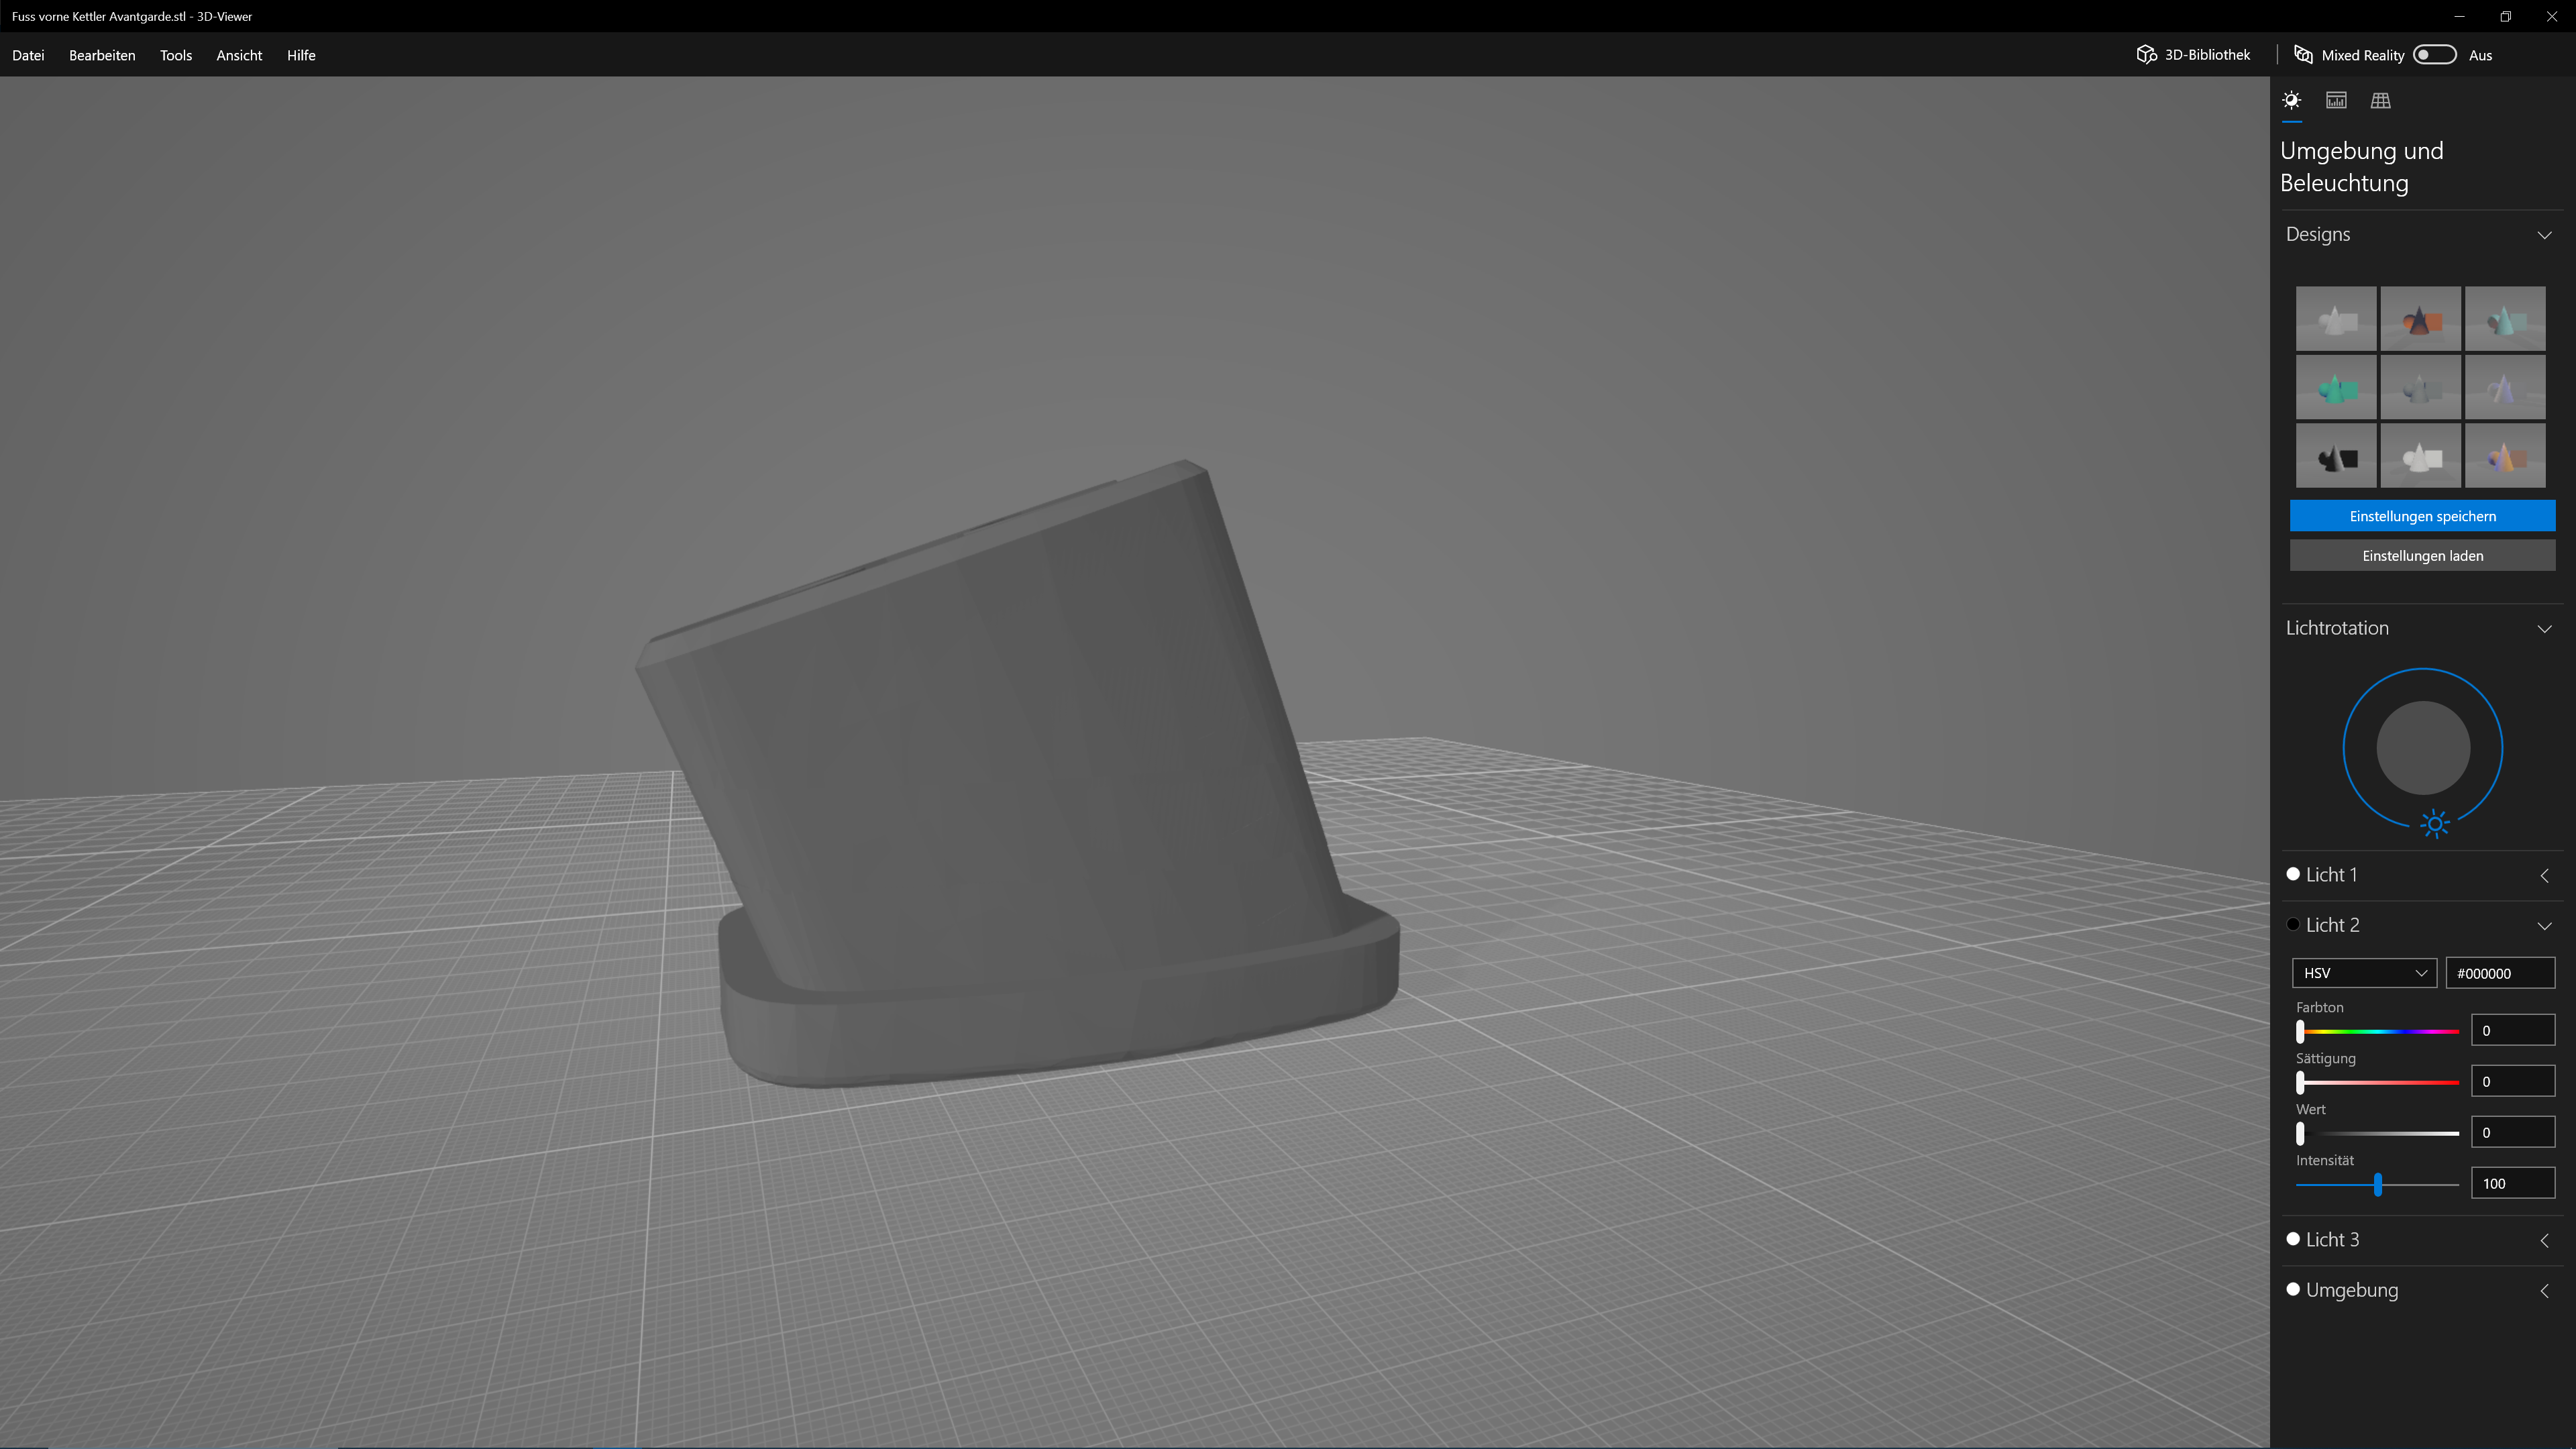This screenshot has height=1449, width=2576.
Task: Select the orange and purple design thumbnail
Action: point(2505,456)
